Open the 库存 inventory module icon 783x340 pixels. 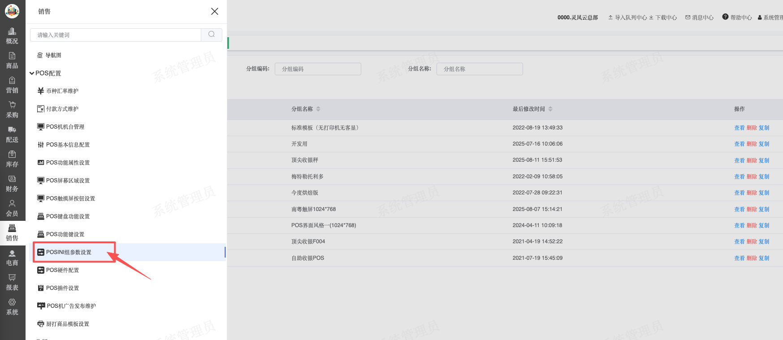coord(12,154)
